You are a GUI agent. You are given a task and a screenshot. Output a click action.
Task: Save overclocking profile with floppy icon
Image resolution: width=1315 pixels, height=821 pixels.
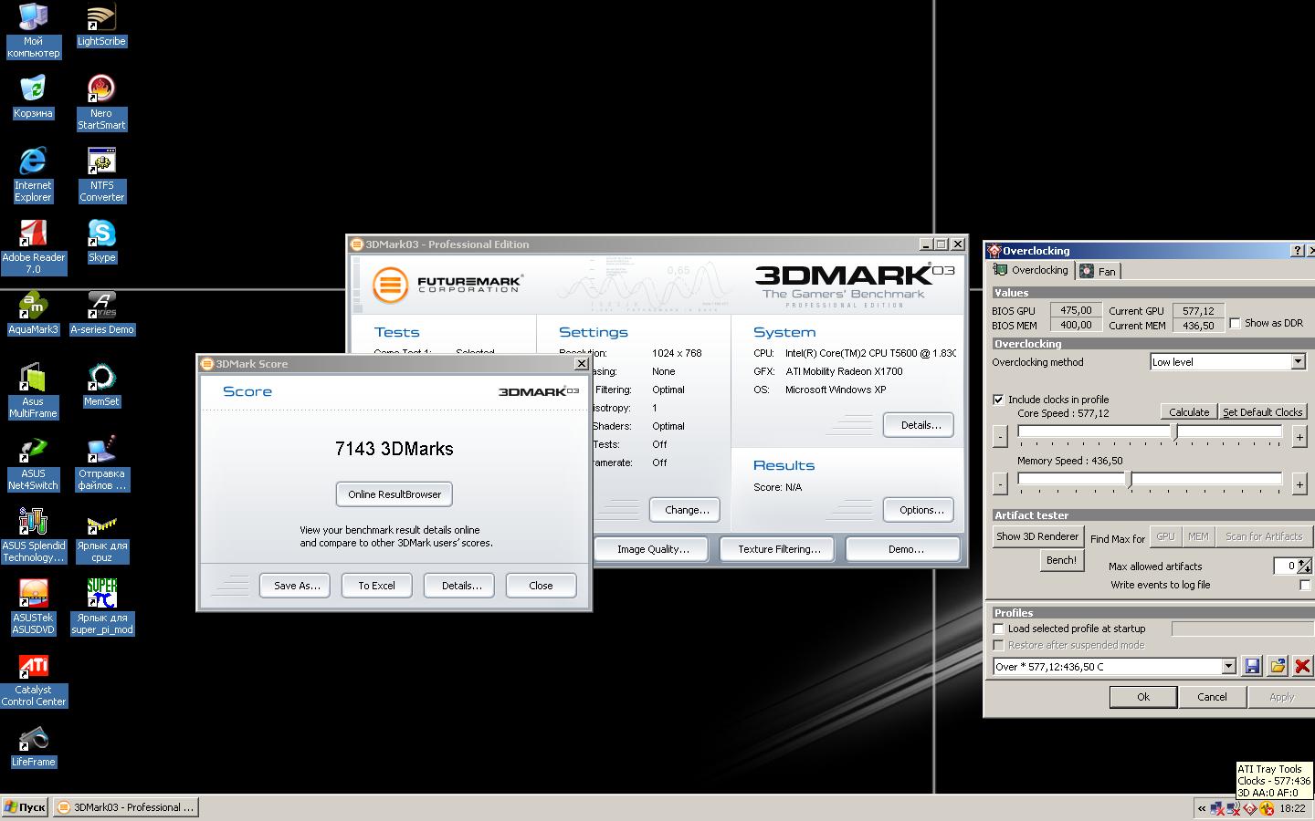point(1252,667)
